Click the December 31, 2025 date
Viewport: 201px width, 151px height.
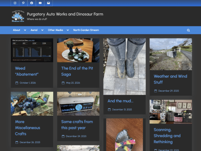pos(122,109)
